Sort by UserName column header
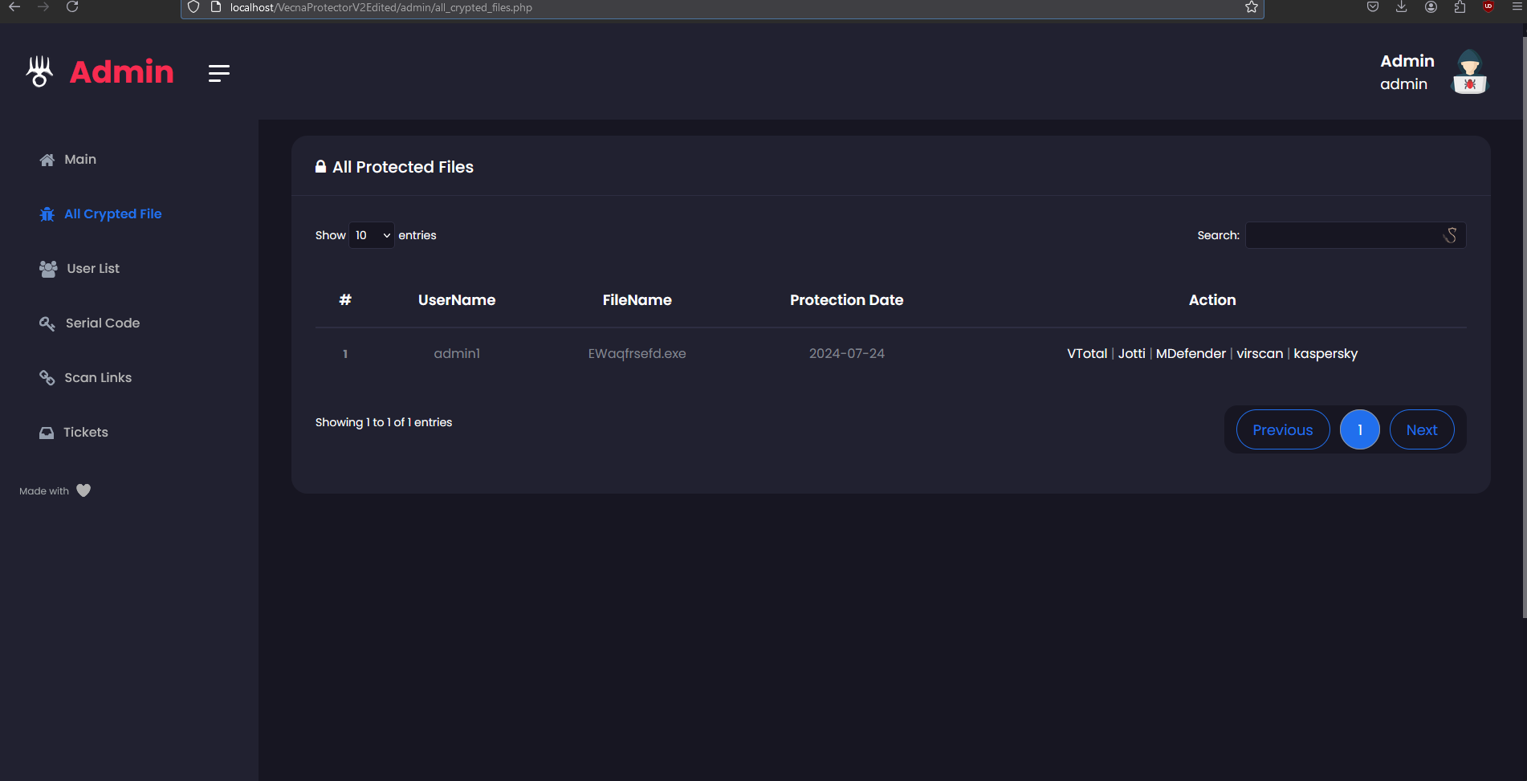This screenshot has width=1527, height=781. click(457, 300)
